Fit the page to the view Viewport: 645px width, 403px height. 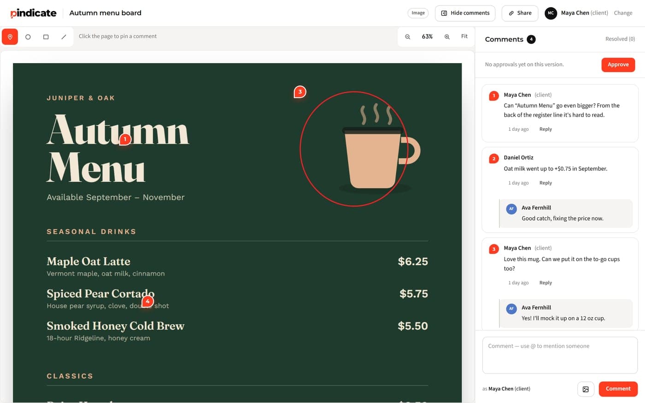pyautogui.click(x=464, y=36)
